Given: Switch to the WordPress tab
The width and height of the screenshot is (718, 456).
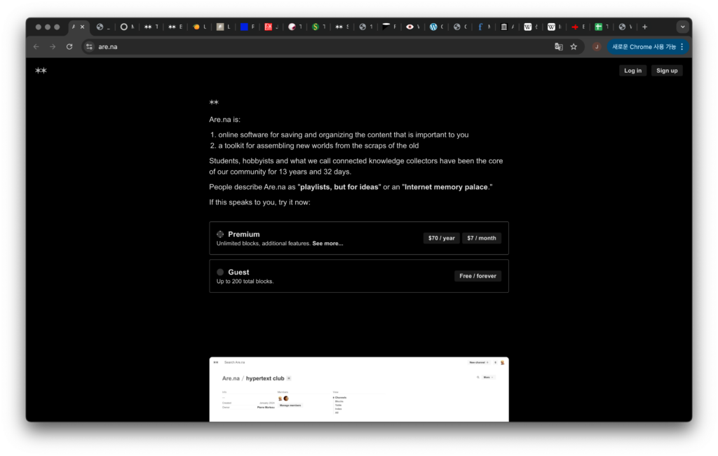Looking at the screenshot, I should point(434,27).
